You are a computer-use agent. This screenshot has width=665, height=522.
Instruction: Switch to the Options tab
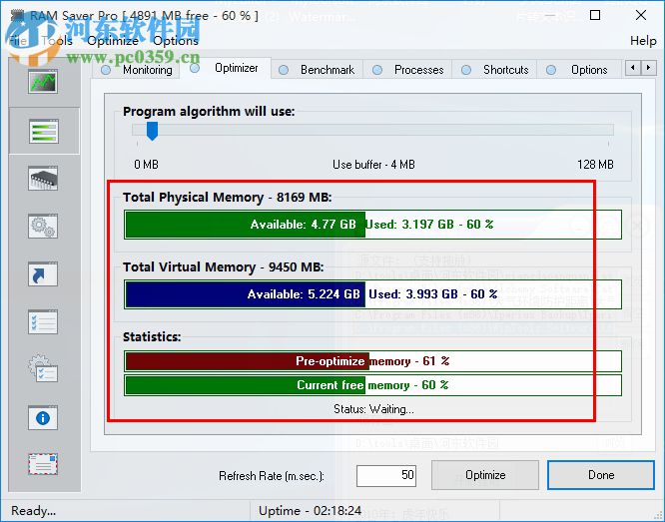(x=579, y=70)
